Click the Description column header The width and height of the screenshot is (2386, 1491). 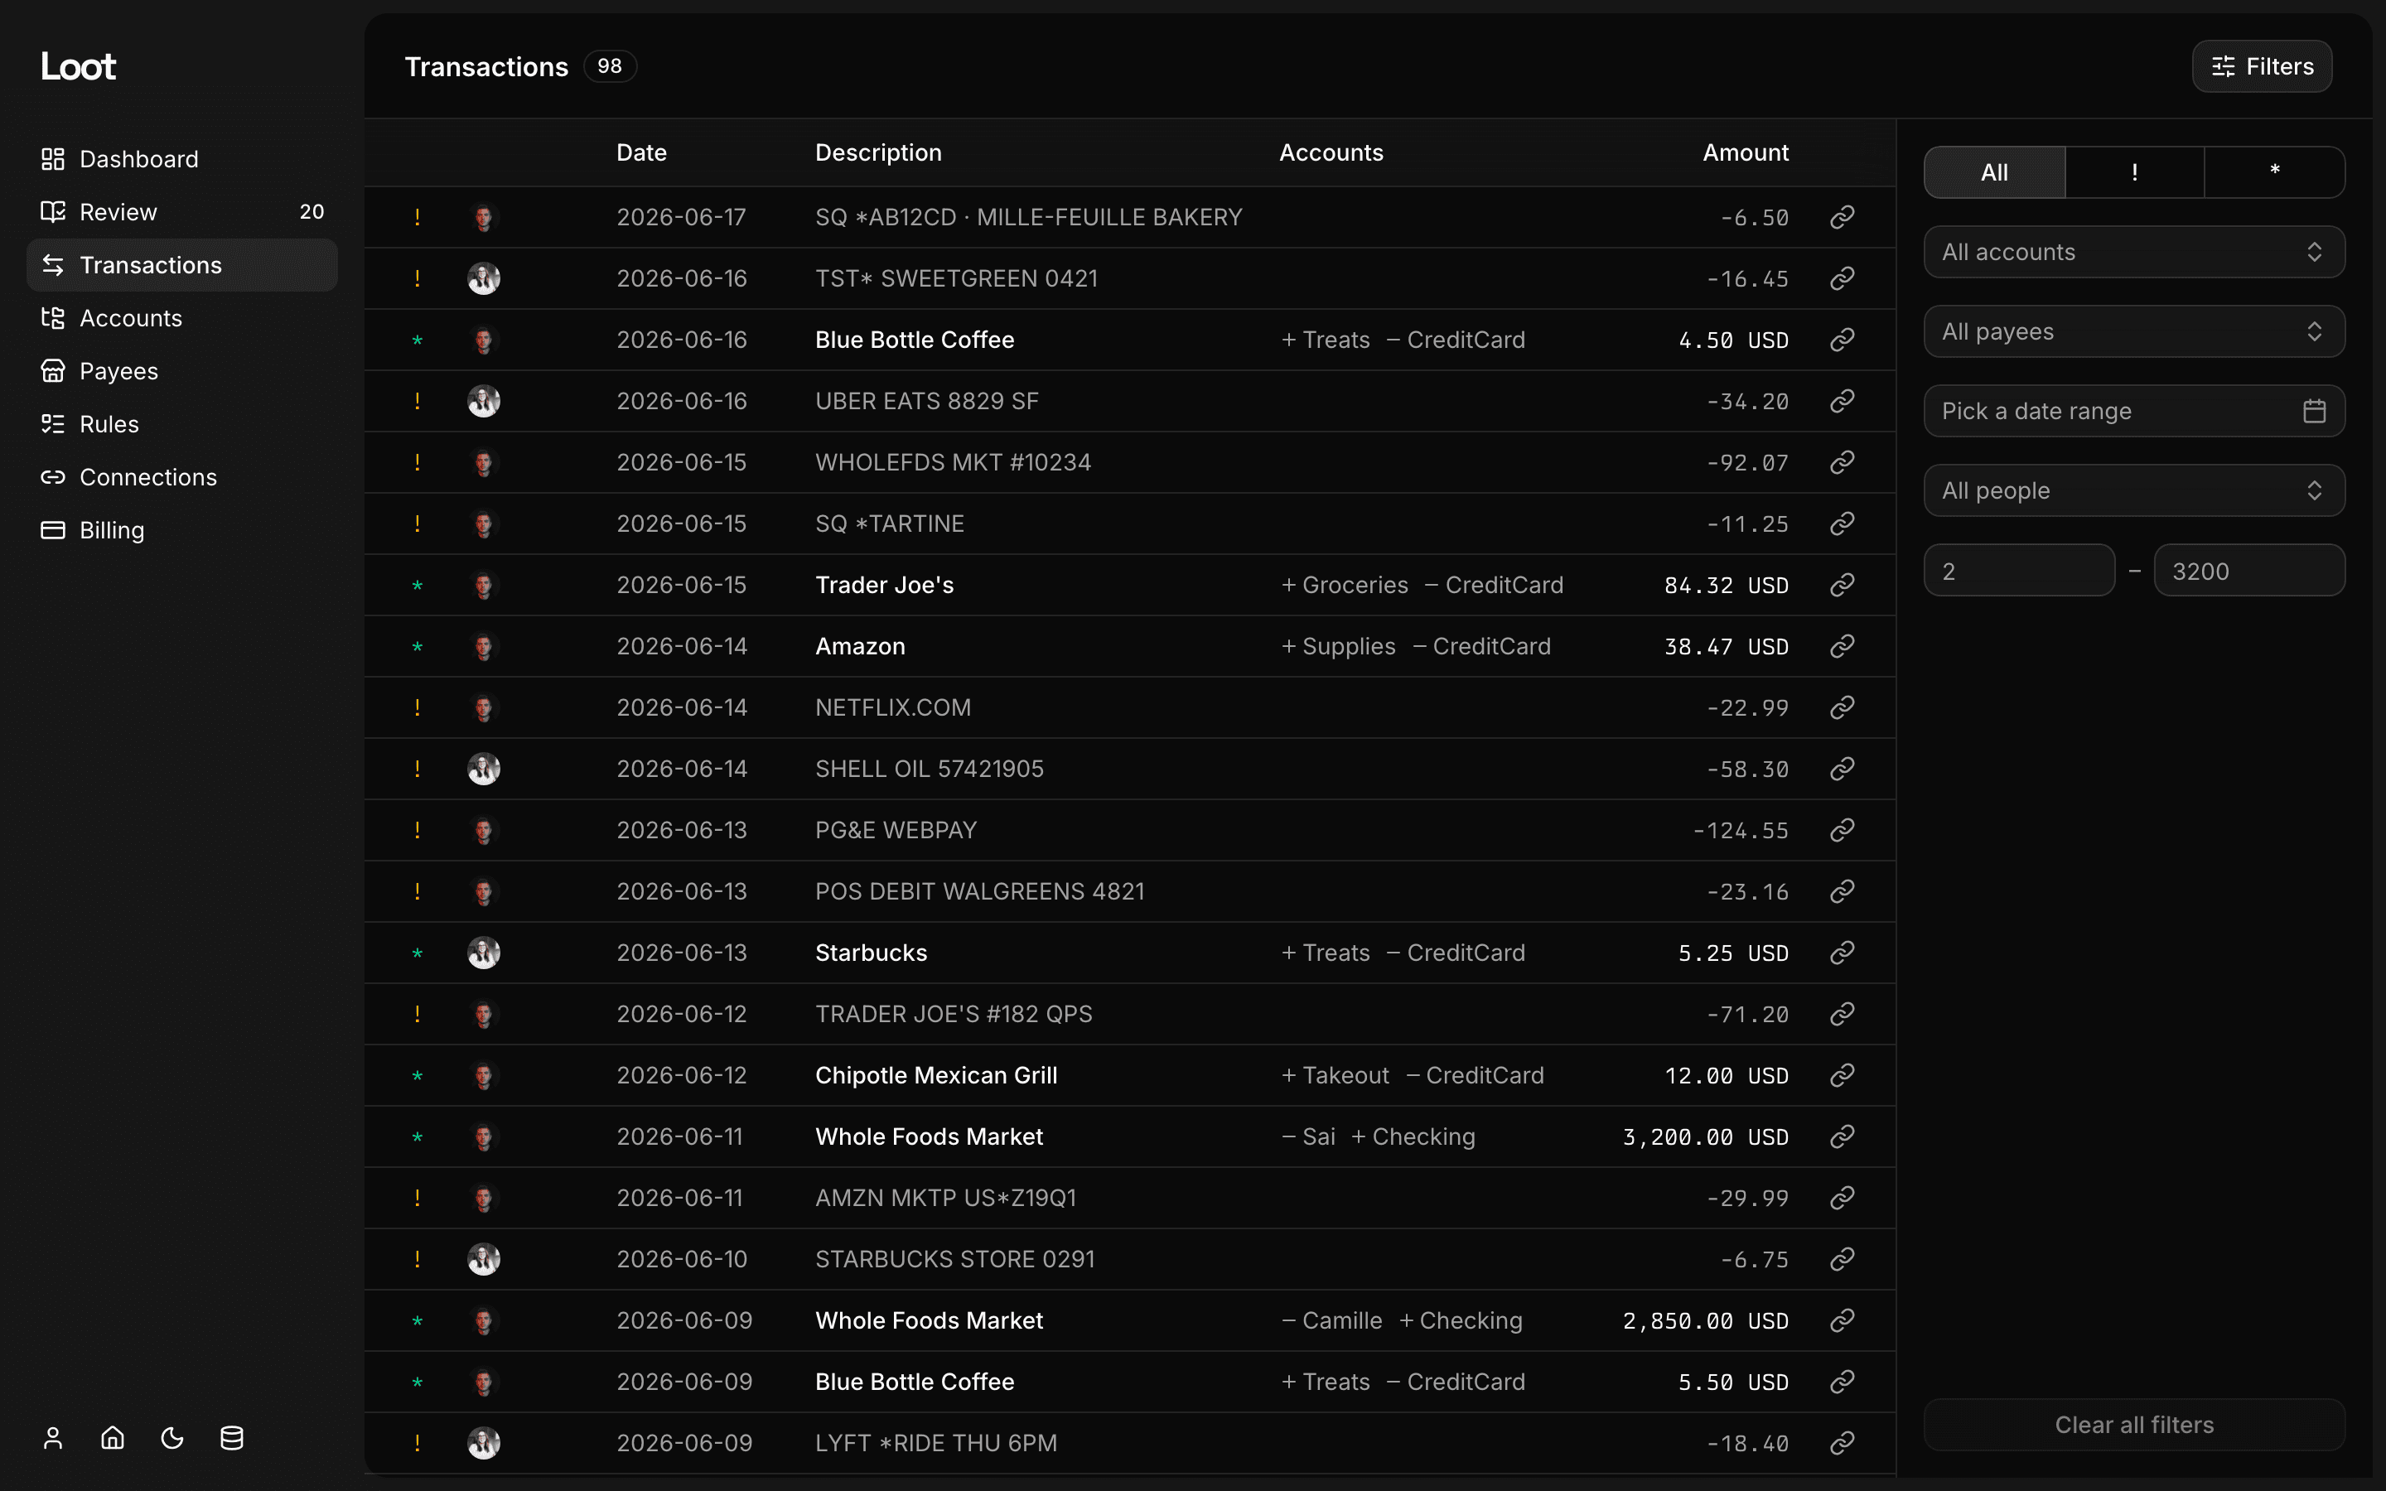click(x=877, y=153)
